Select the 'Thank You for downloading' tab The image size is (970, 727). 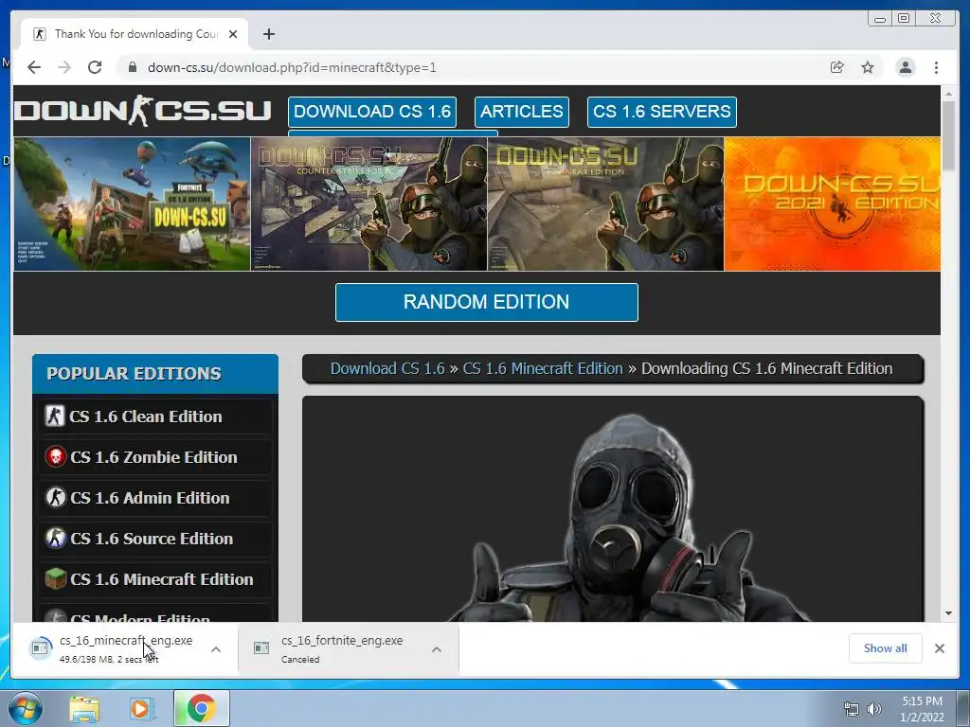(x=135, y=34)
